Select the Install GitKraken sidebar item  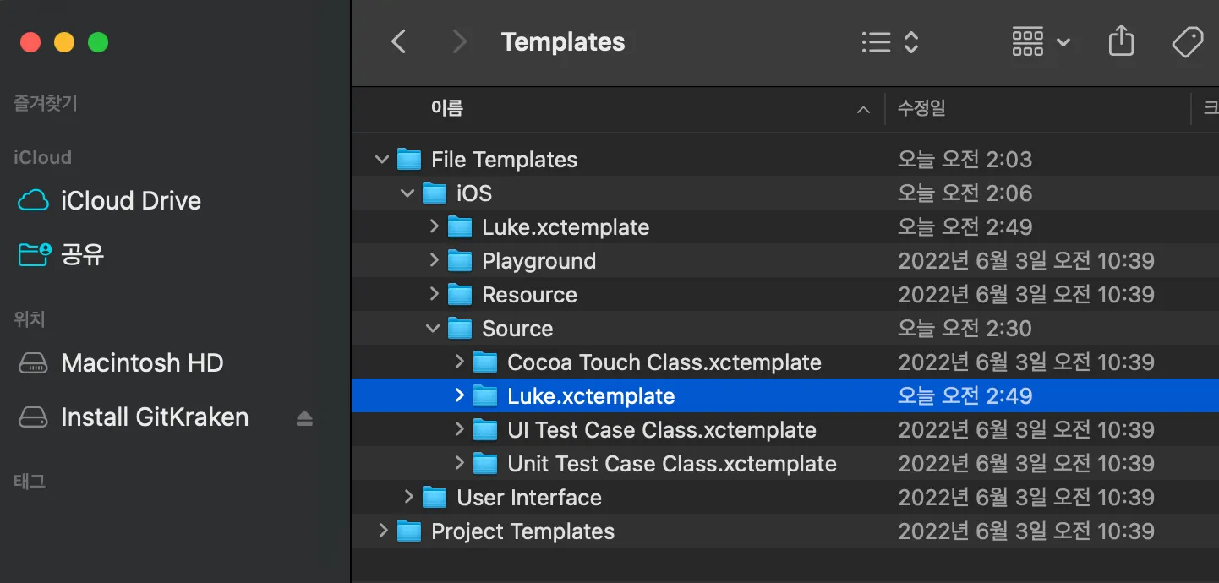click(155, 417)
